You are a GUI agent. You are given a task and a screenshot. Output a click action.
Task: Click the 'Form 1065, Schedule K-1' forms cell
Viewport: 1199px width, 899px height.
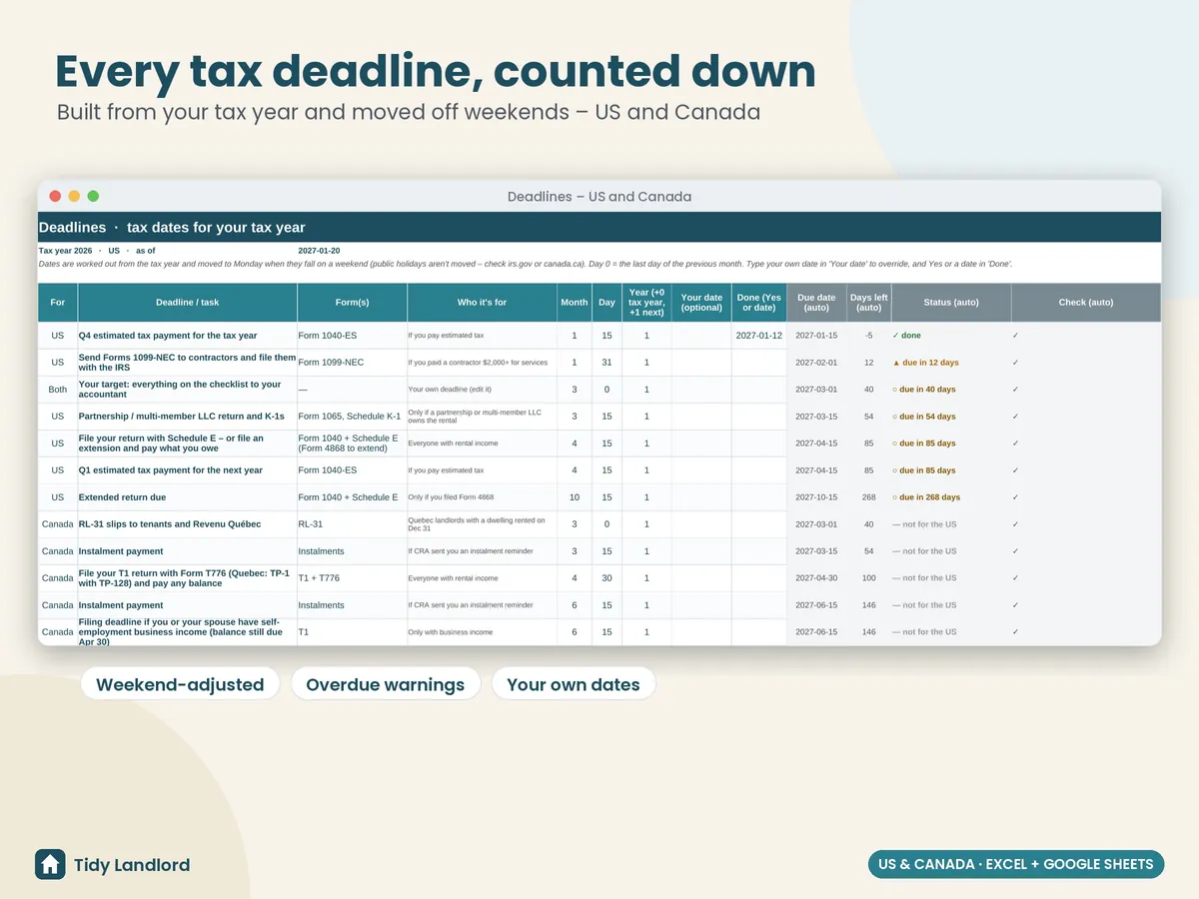pos(353,417)
